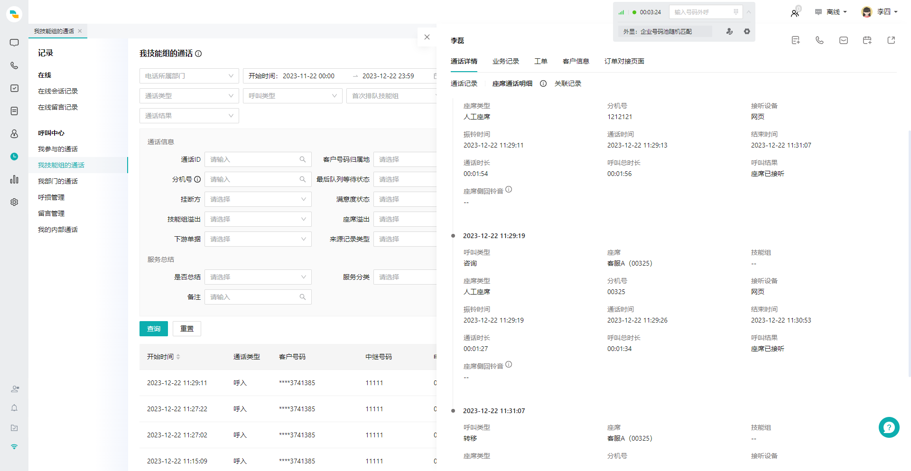Click the green wifi network status icon

[x=14, y=447]
